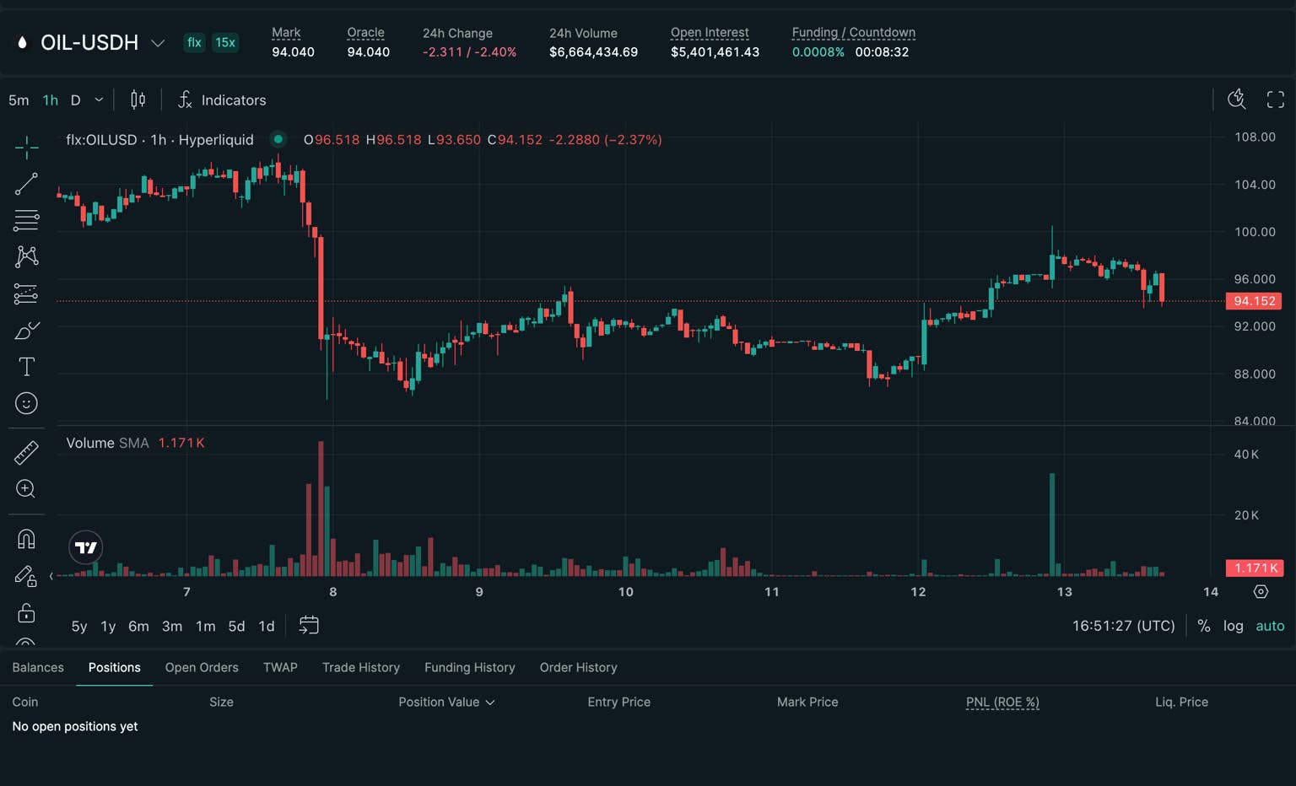1296x786 pixels.
Task: Open the chart interval dropdown chevron
Action: pos(99,100)
